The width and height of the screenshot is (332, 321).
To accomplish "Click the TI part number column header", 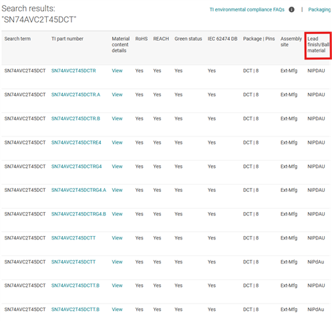I will tap(67, 39).
